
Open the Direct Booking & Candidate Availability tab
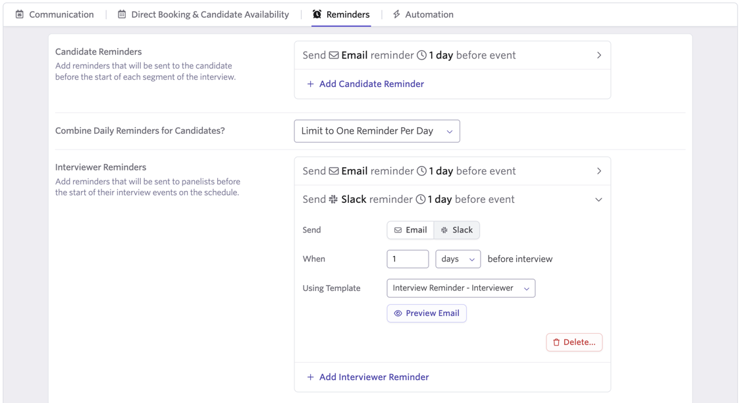(x=203, y=14)
